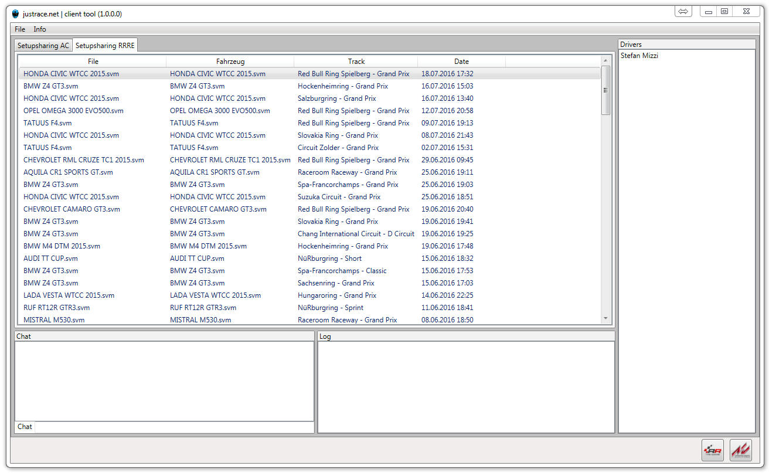Select the AUDI TT CUP.svm setup row
The width and height of the screenshot is (769, 473).
coord(309,258)
